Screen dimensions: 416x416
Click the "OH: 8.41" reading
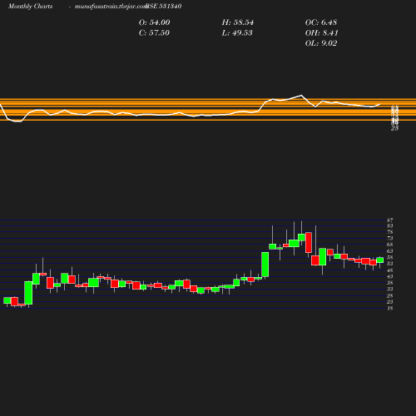click(x=321, y=33)
